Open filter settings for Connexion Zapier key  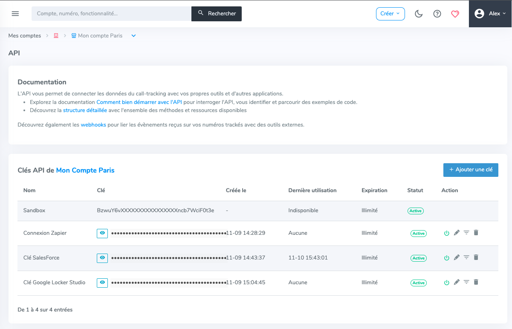pyautogui.click(x=466, y=233)
